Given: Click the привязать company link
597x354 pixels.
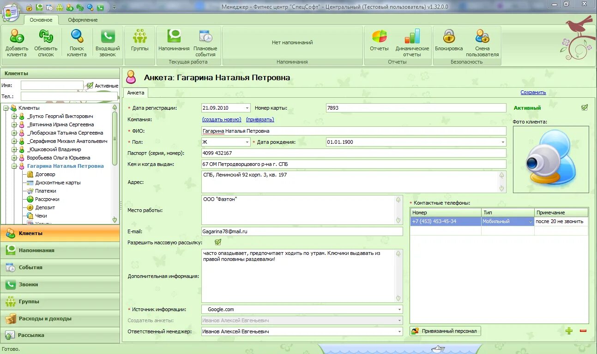Looking at the screenshot, I should pos(260,119).
